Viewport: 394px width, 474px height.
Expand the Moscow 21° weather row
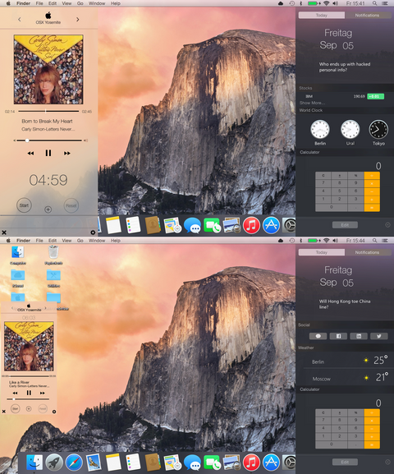pyautogui.click(x=345, y=378)
